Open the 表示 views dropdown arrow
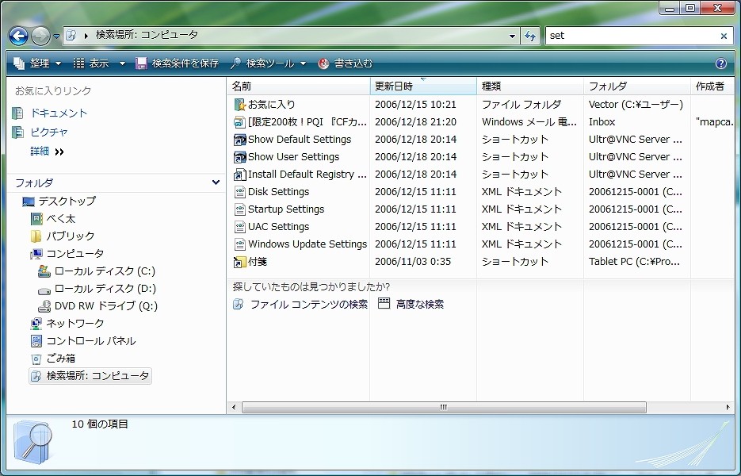The width and height of the screenshot is (741, 476). [122, 63]
